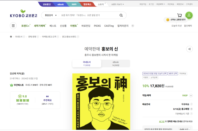
Task: Click the 선착순 교환권 받기 coin badge
Action: click(168, 20)
